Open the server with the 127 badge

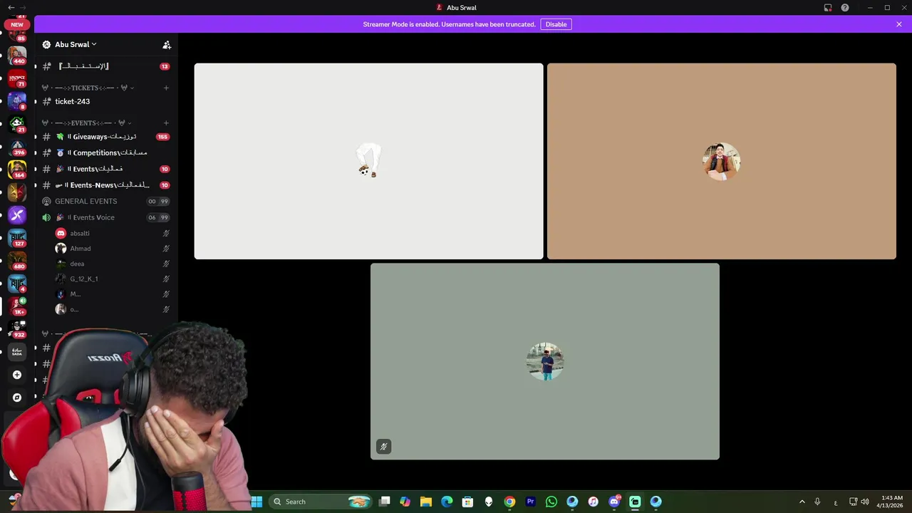17,237
